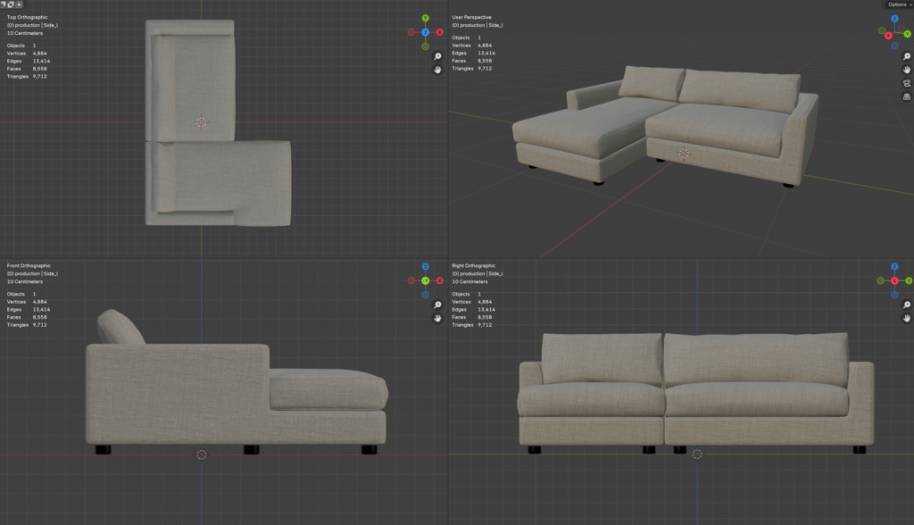Click blue Z axis in Front view gizmo
Screen dimensions: 914x525
coord(426,267)
